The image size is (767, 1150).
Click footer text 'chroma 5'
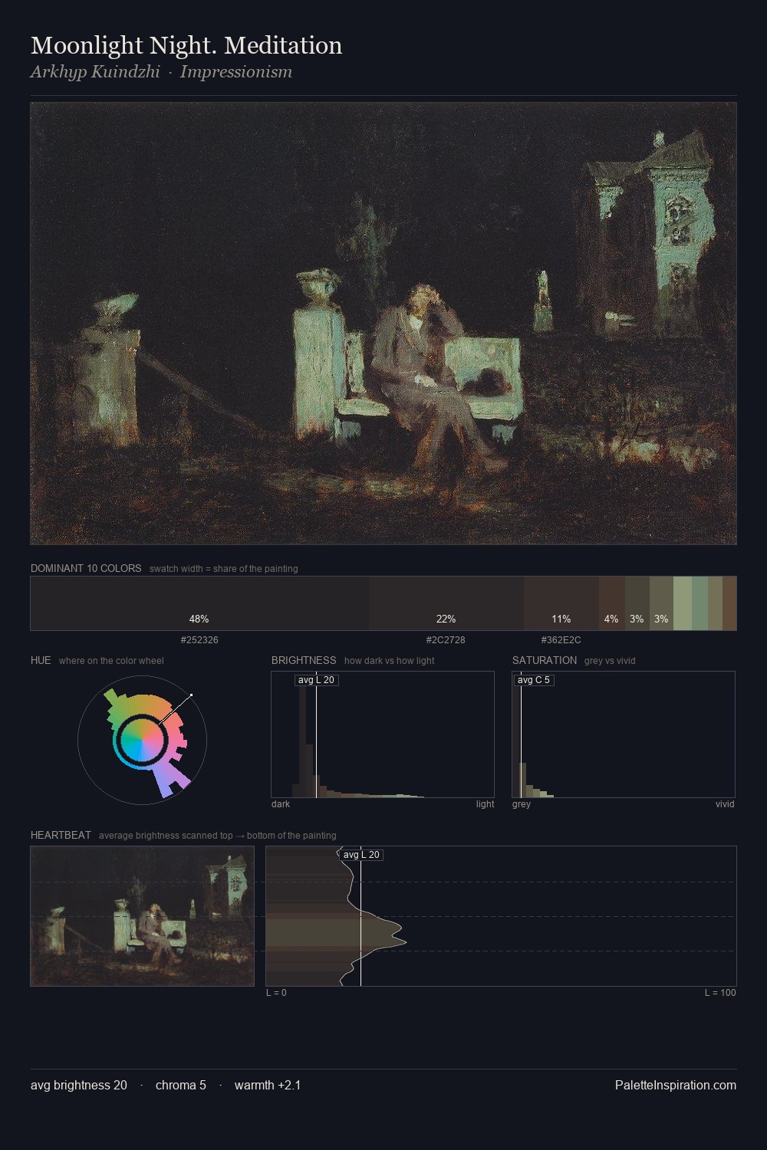[x=181, y=1086]
